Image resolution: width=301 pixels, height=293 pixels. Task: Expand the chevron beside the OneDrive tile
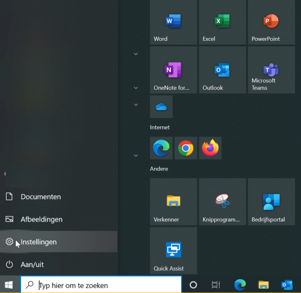136,105
